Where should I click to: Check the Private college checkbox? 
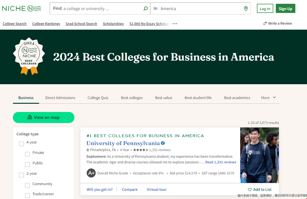point(27,154)
